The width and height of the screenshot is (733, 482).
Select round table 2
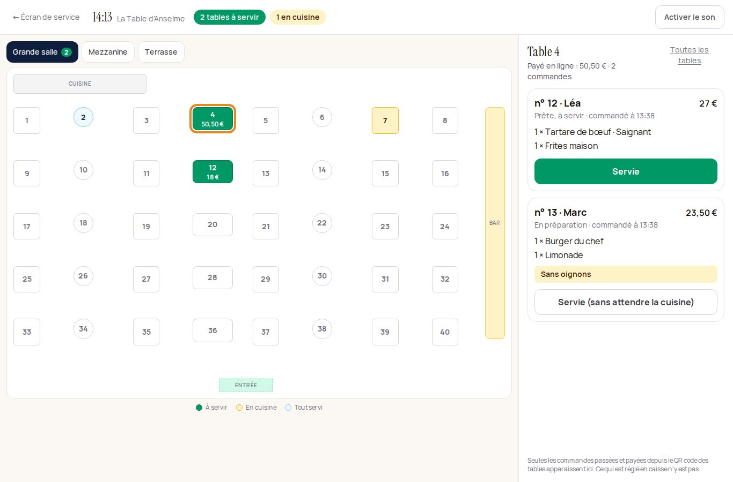(83, 117)
